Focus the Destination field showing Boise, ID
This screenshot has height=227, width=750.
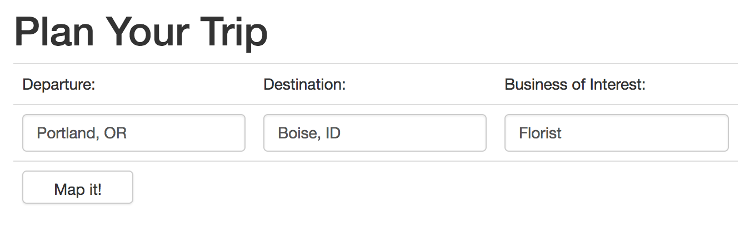point(375,133)
